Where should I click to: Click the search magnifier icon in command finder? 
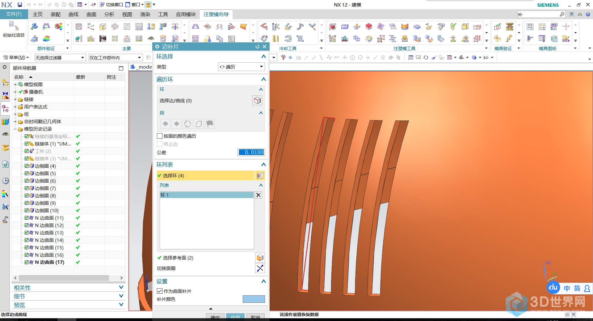pyautogui.click(x=562, y=14)
